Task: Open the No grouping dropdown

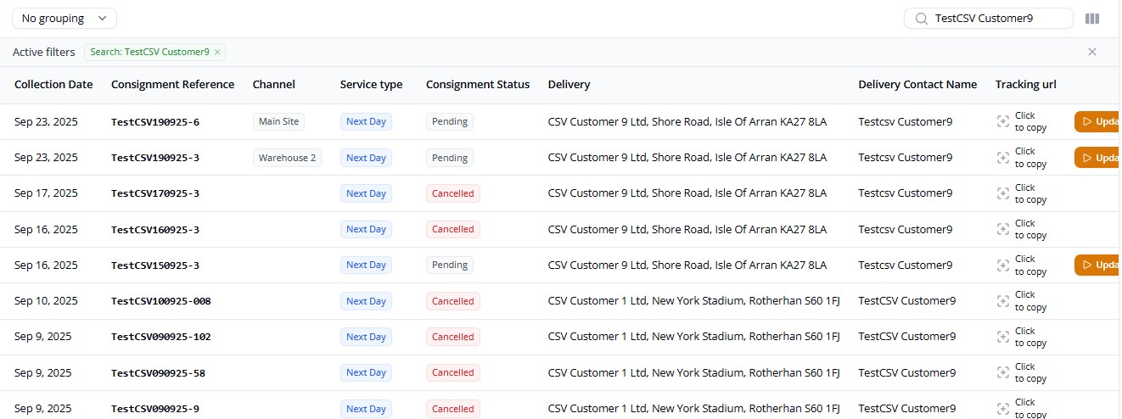Action: (65, 19)
